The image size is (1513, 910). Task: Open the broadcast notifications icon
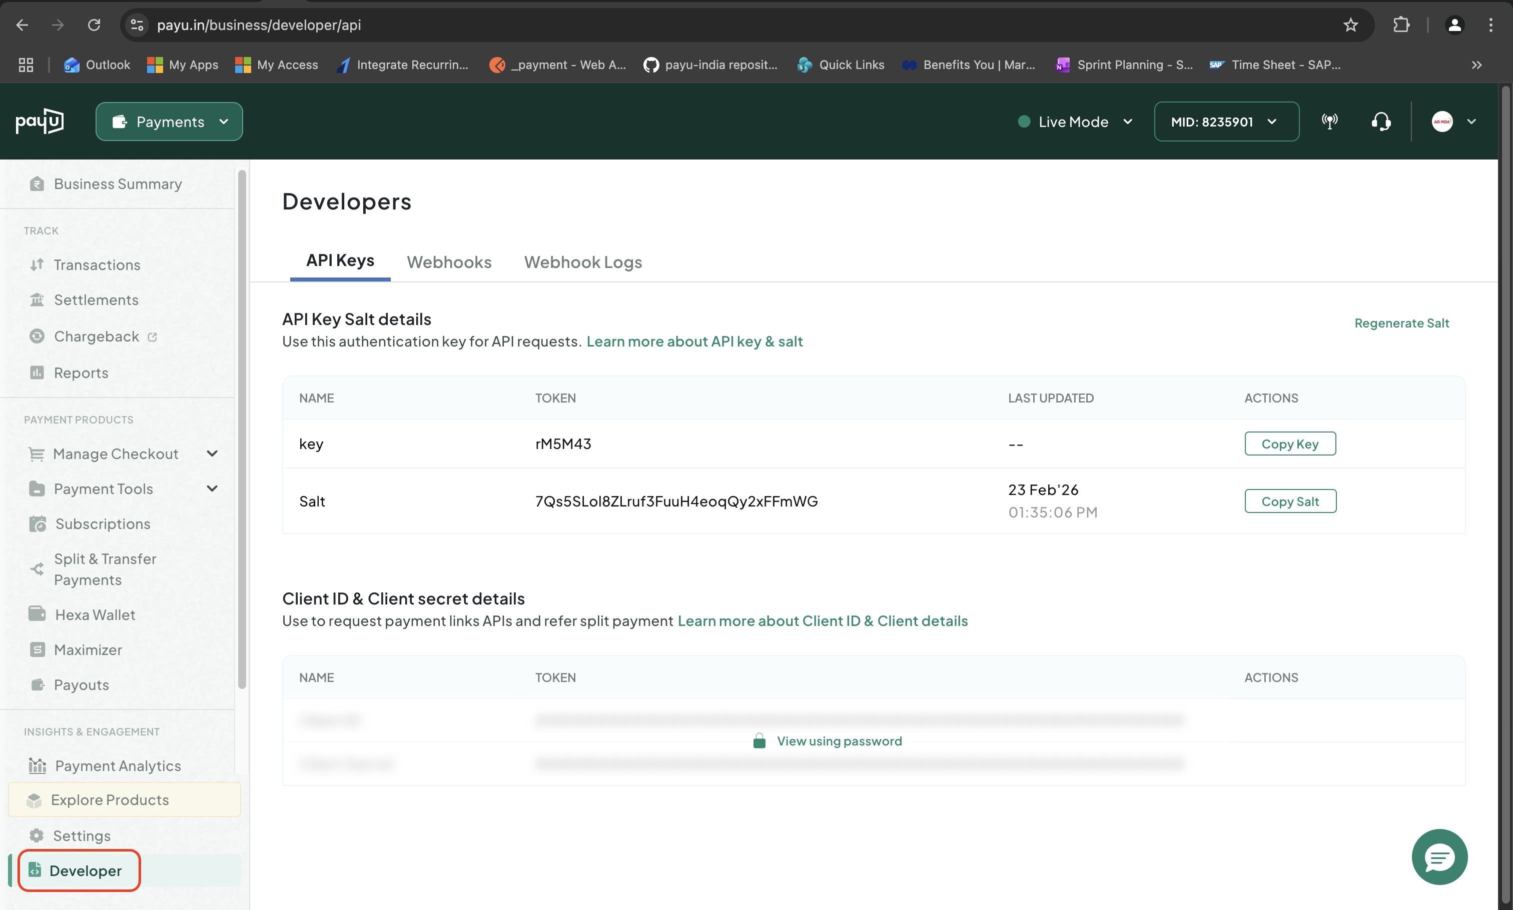point(1329,121)
